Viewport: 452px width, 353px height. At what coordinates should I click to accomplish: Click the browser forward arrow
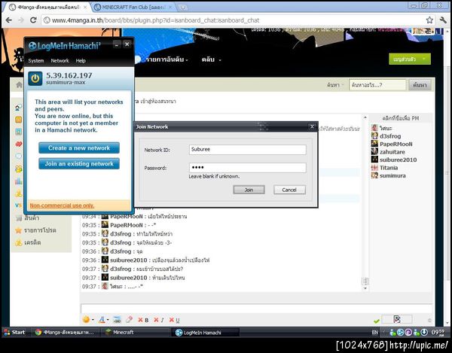click(21, 20)
